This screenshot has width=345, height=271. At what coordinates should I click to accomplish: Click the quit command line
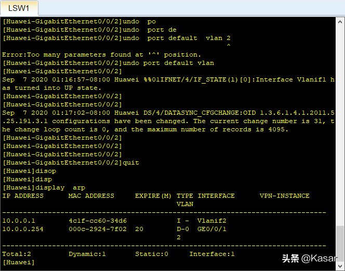pyautogui.click(x=71, y=162)
